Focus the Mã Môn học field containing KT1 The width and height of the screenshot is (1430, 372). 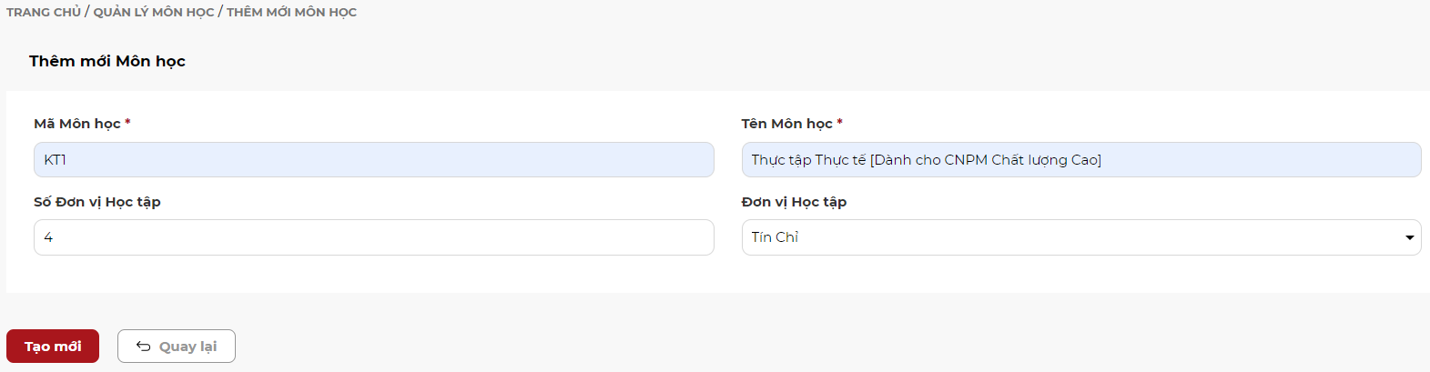pos(373,160)
